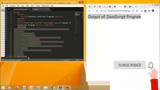Open the Tools menu
Image resolution: width=160 pixels, height=90 pixels.
(32, 6)
